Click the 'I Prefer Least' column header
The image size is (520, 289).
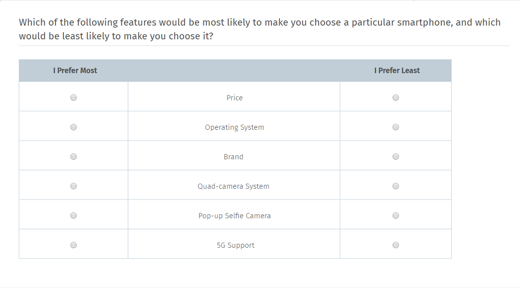click(x=397, y=71)
